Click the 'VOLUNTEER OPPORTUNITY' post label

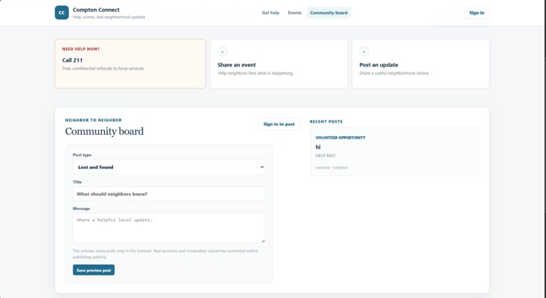click(341, 137)
